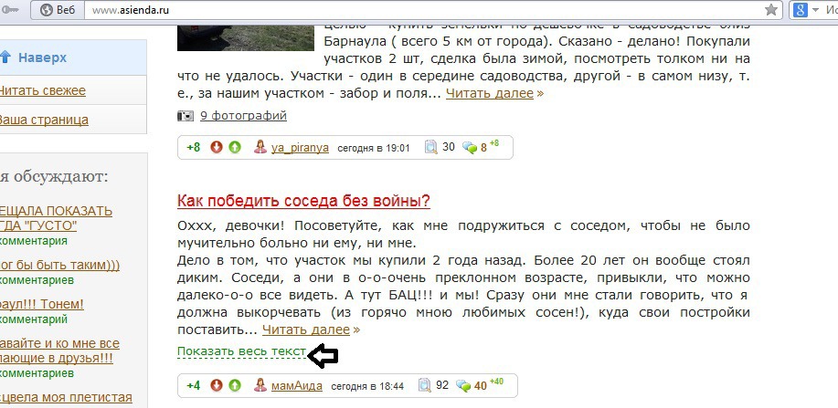838x408 pixels.
Task: Open article Как победить соседа без войны?
Action: click(303, 202)
